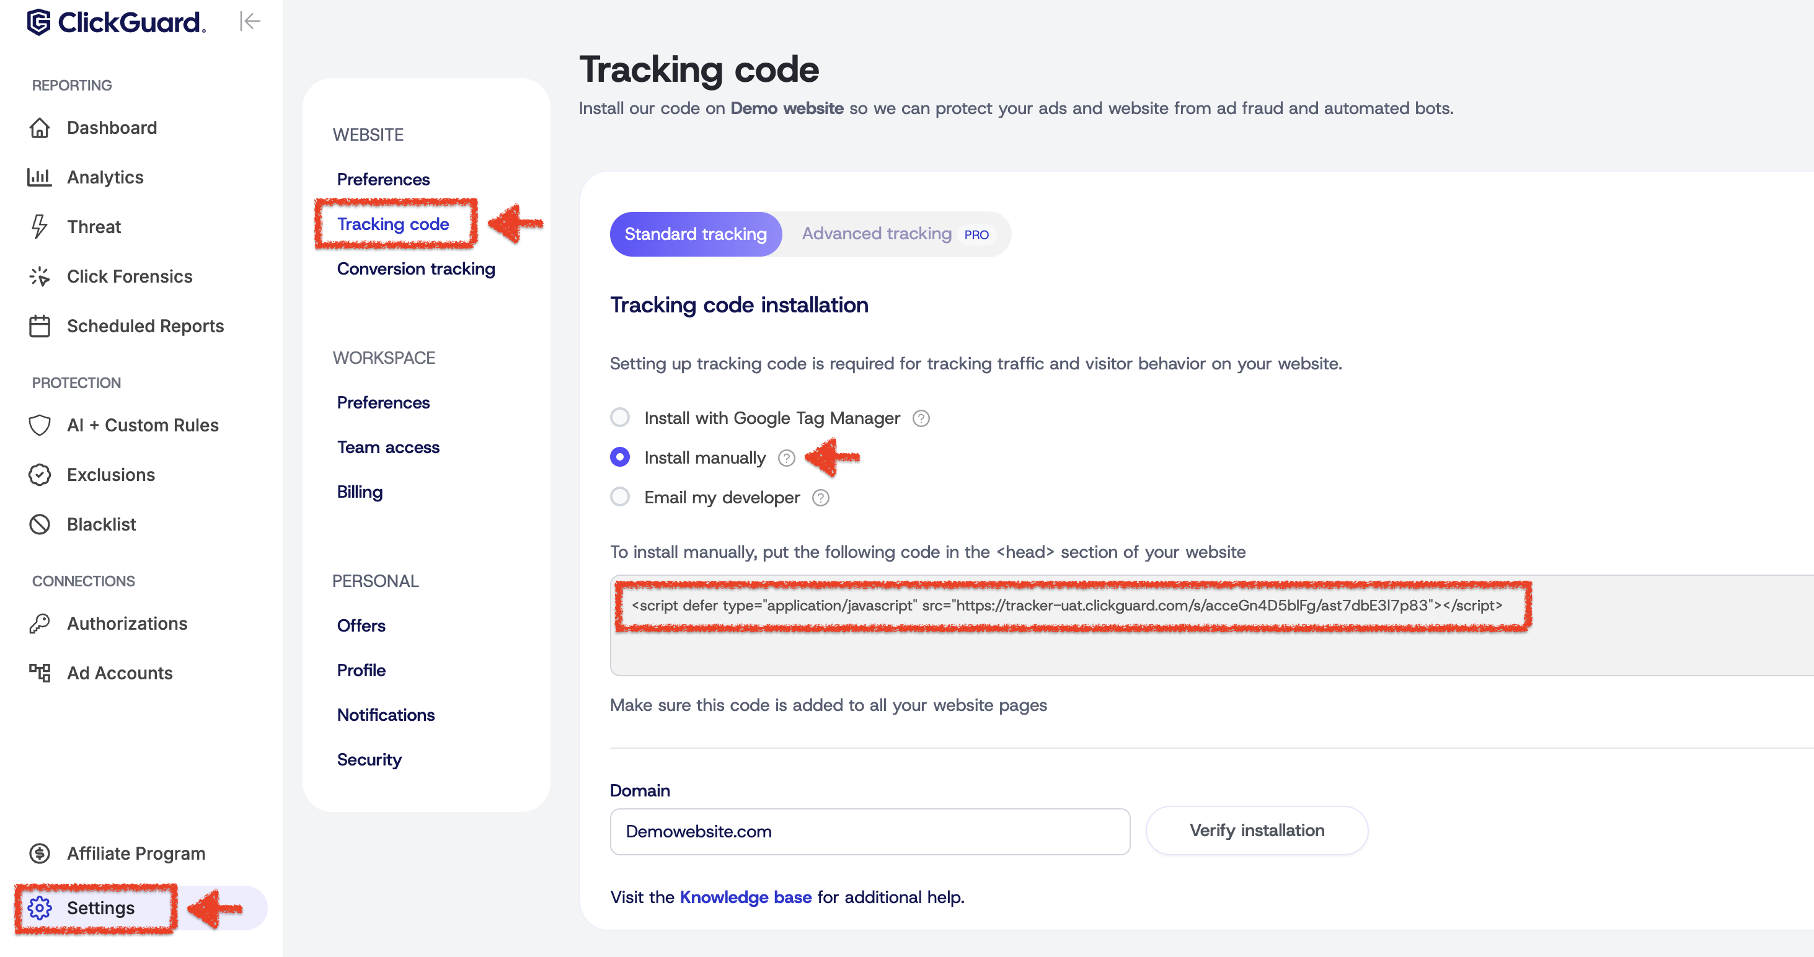Open the Dashboard home icon

coord(40,128)
